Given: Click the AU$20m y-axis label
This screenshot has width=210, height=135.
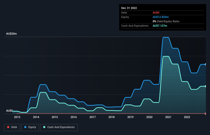Looking at the screenshot, I should point(12,34).
